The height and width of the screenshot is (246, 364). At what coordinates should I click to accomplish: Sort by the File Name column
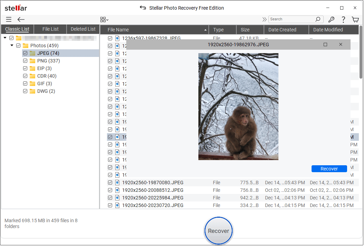pyautogui.click(x=155, y=30)
